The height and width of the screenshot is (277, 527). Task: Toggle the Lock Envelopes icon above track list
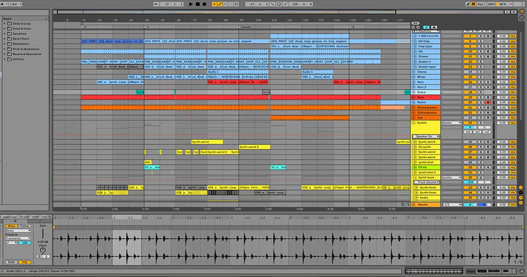pyautogui.click(x=434, y=27)
